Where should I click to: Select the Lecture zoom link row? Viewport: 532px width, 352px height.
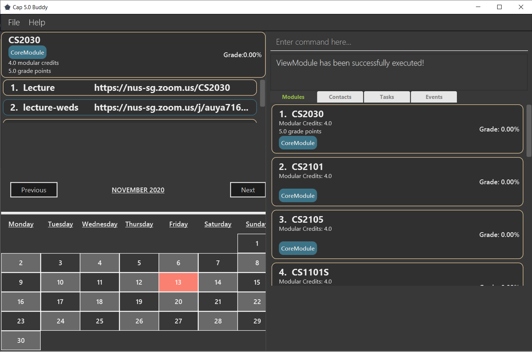(130, 88)
